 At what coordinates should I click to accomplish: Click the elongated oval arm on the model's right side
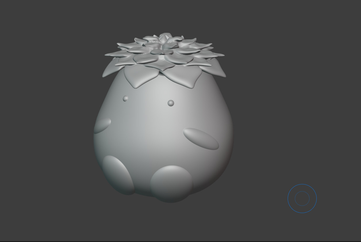coord(201,139)
